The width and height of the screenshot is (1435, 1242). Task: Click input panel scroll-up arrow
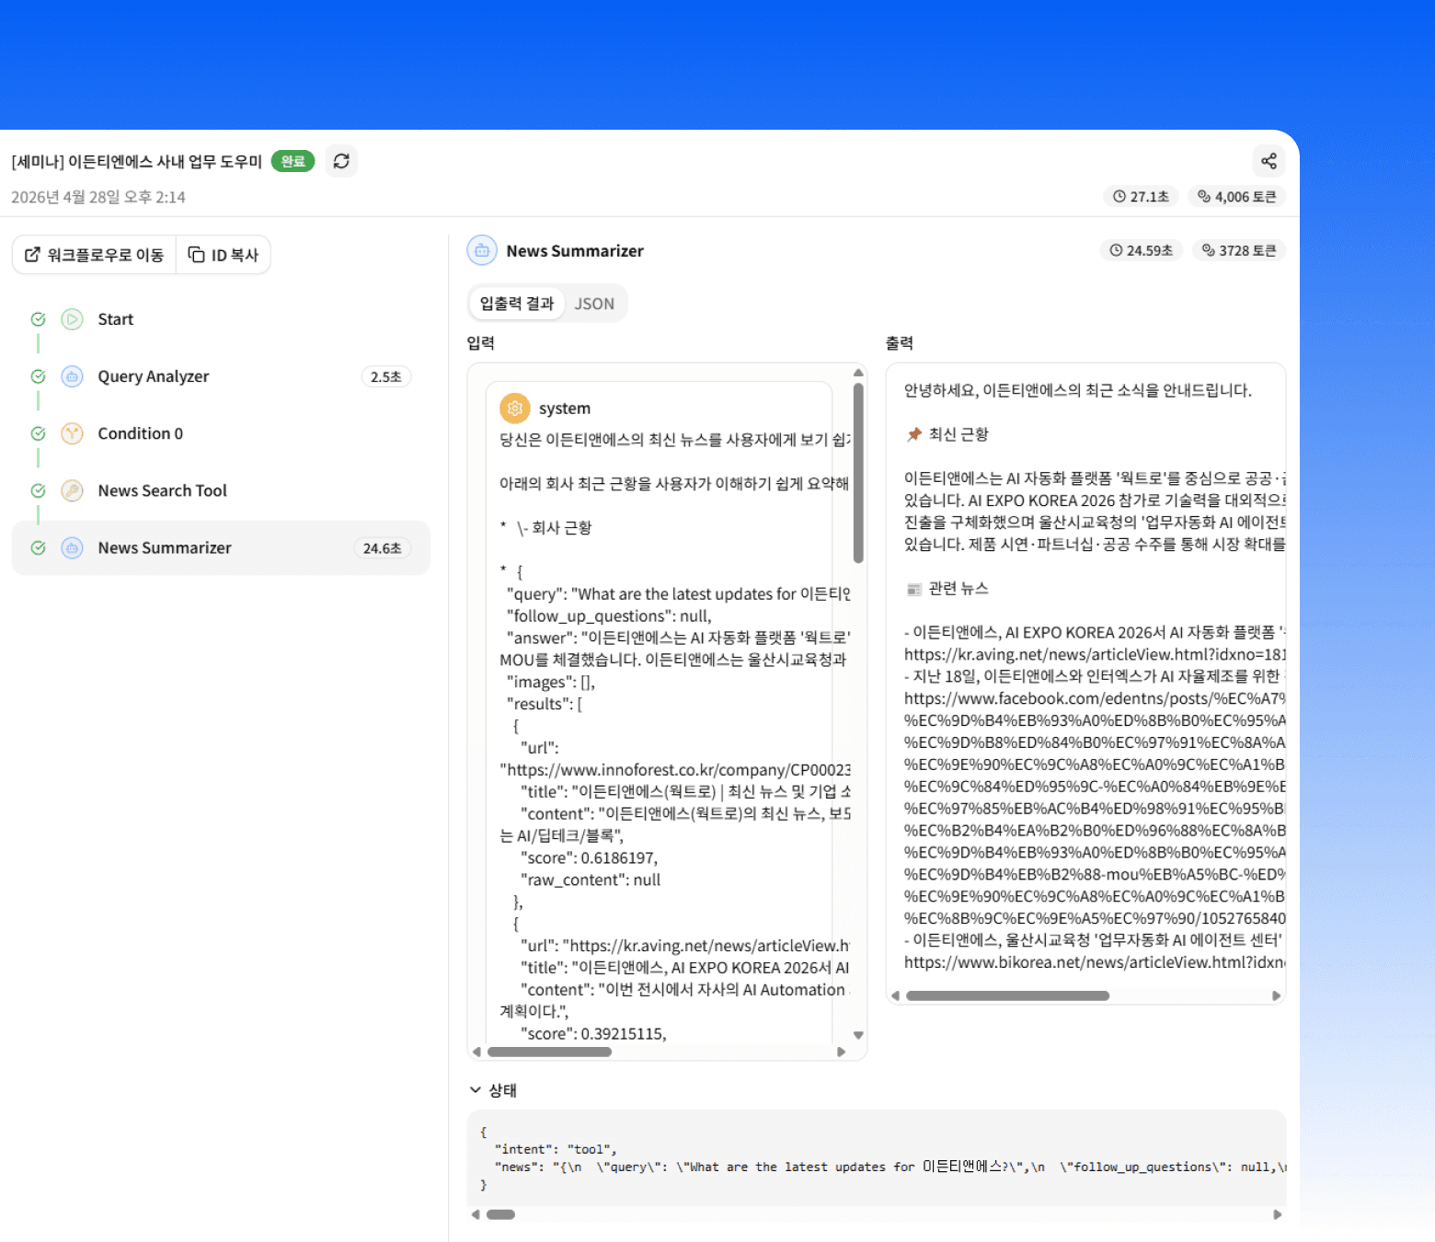point(858,373)
